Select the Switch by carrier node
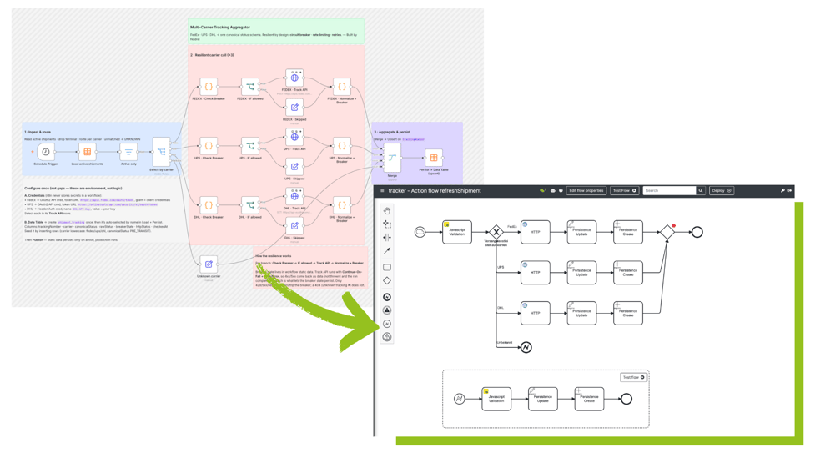This screenshot has height=458, width=815. click(161, 153)
